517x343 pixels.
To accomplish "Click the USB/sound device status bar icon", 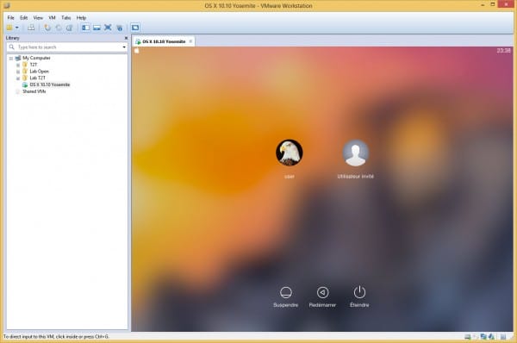I will (x=491, y=337).
